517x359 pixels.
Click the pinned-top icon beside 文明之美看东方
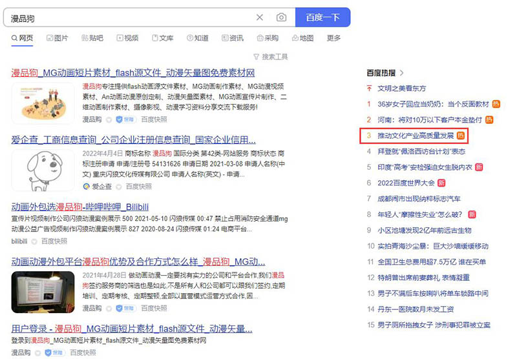pos(369,88)
